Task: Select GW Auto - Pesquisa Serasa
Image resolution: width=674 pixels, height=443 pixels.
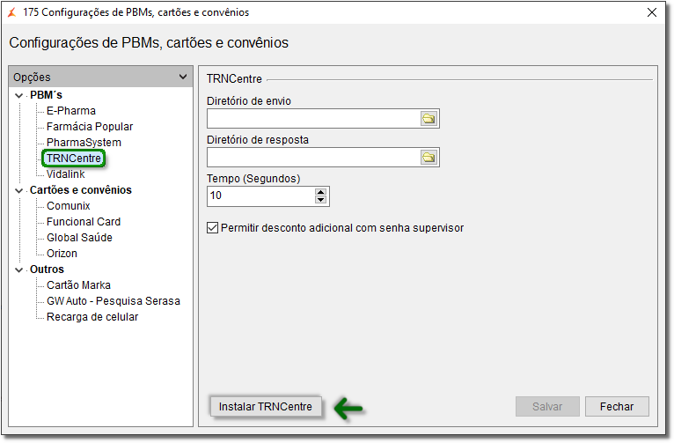Action: coord(114,301)
